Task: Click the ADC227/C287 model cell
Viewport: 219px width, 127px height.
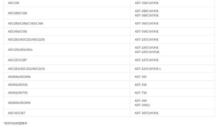Action: click(x=17, y=60)
